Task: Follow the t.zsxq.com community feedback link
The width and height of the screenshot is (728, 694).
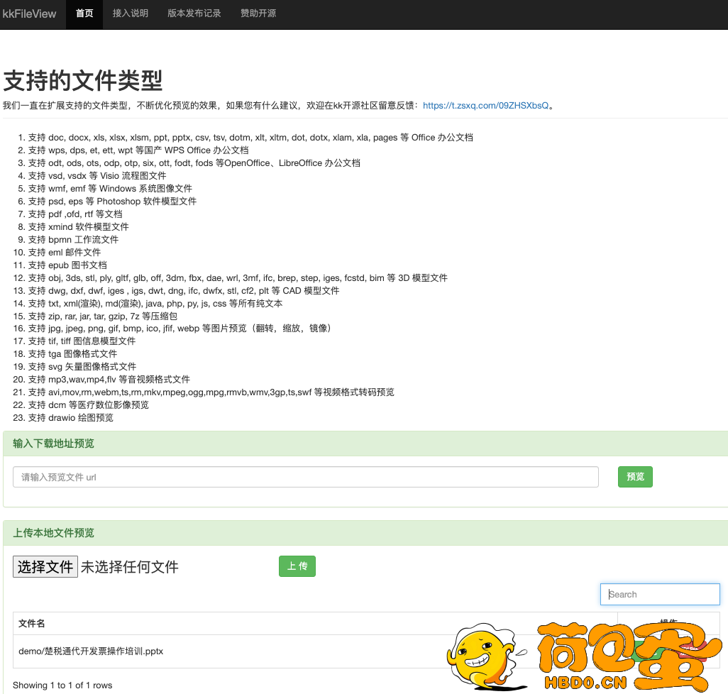Action: [485, 105]
